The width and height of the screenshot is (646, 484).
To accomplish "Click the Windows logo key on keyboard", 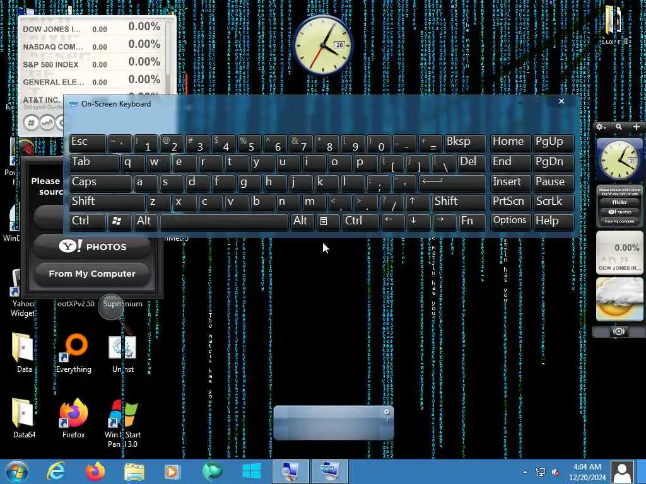I will (x=120, y=222).
